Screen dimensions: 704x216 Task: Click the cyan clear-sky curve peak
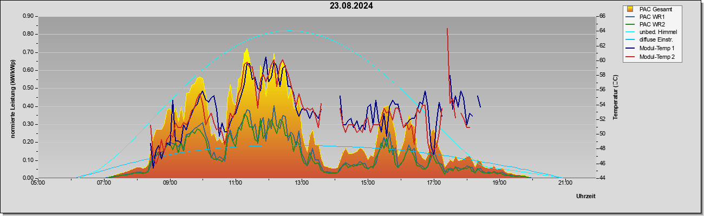pos(287,31)
